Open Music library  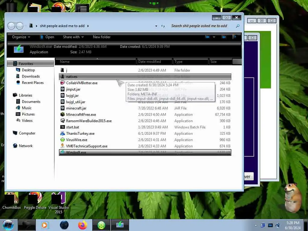26,108
